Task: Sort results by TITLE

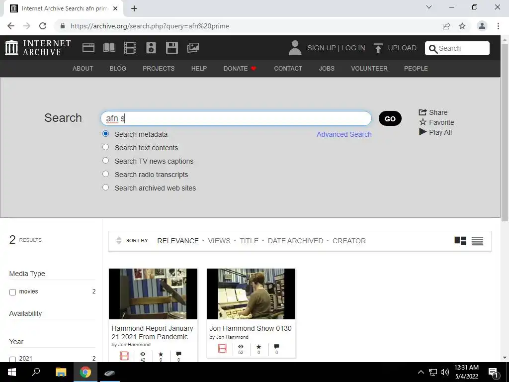Action: [x=249, y=241]
